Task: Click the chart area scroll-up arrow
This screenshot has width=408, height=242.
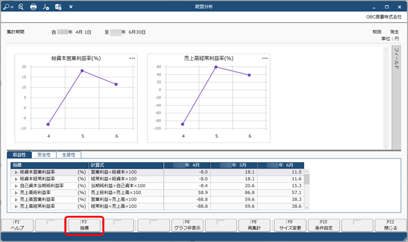Action: [x=386, y=49]
